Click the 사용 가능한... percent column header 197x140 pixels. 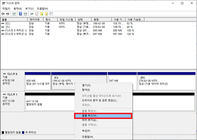click(135, 20)
